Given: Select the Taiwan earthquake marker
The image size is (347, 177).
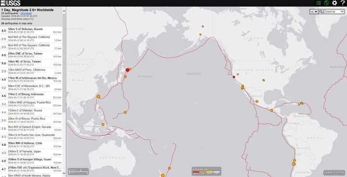Looking at the screenshot, I should tap(98, 96).
